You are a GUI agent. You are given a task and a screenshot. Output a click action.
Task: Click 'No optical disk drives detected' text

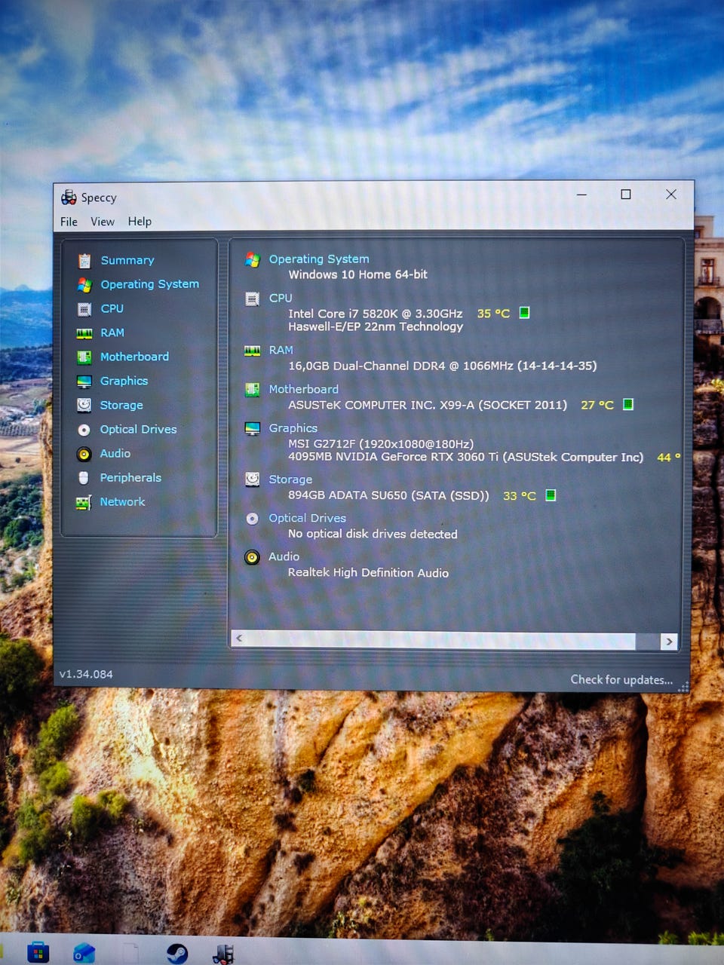click(373, 534)
